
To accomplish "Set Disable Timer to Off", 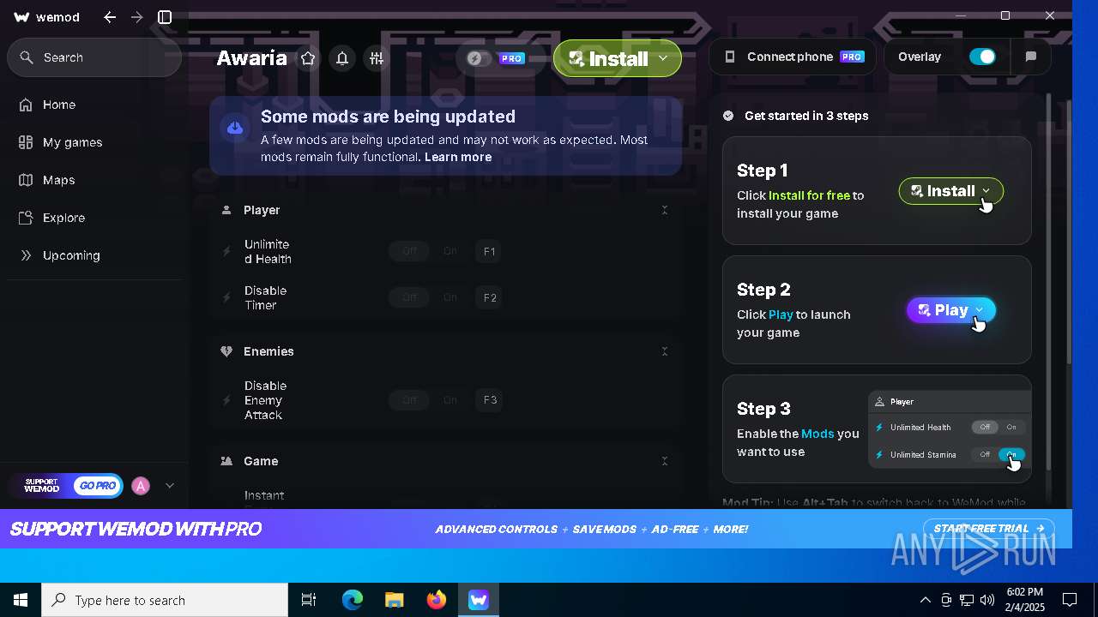I will (409, 297).
